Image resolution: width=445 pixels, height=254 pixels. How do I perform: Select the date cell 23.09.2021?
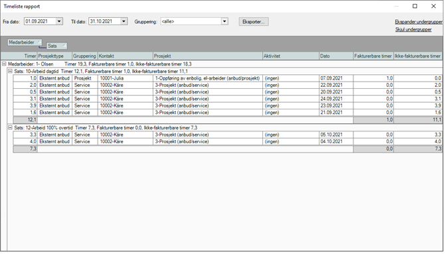pyautogui.click(x=336, y=105)
